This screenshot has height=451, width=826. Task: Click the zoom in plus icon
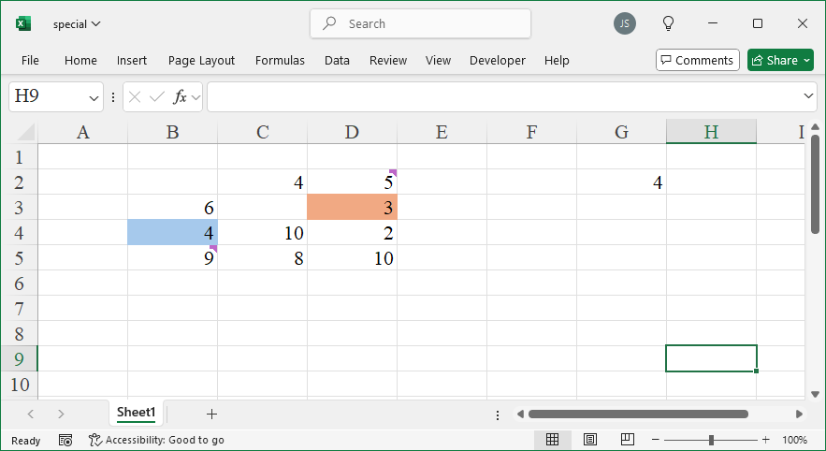click(765, 440)
